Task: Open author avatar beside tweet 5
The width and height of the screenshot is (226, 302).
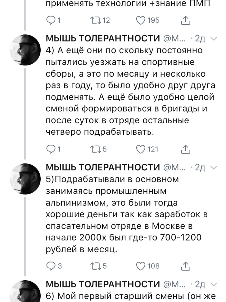Action: click(26, 178)
